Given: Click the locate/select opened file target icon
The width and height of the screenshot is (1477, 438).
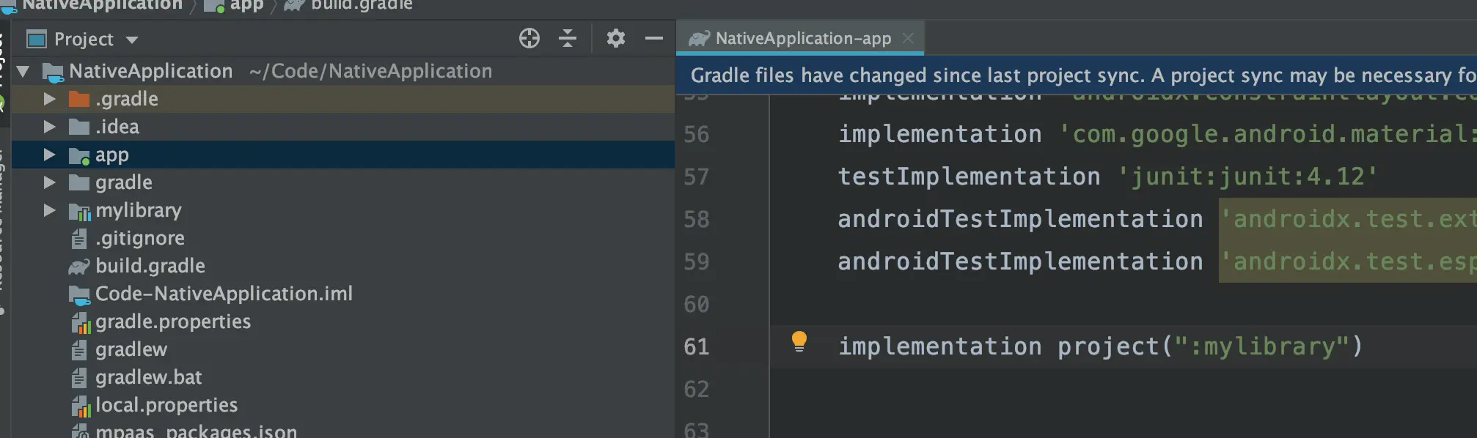Looking at the screenshot, I should tap(529, 39).
